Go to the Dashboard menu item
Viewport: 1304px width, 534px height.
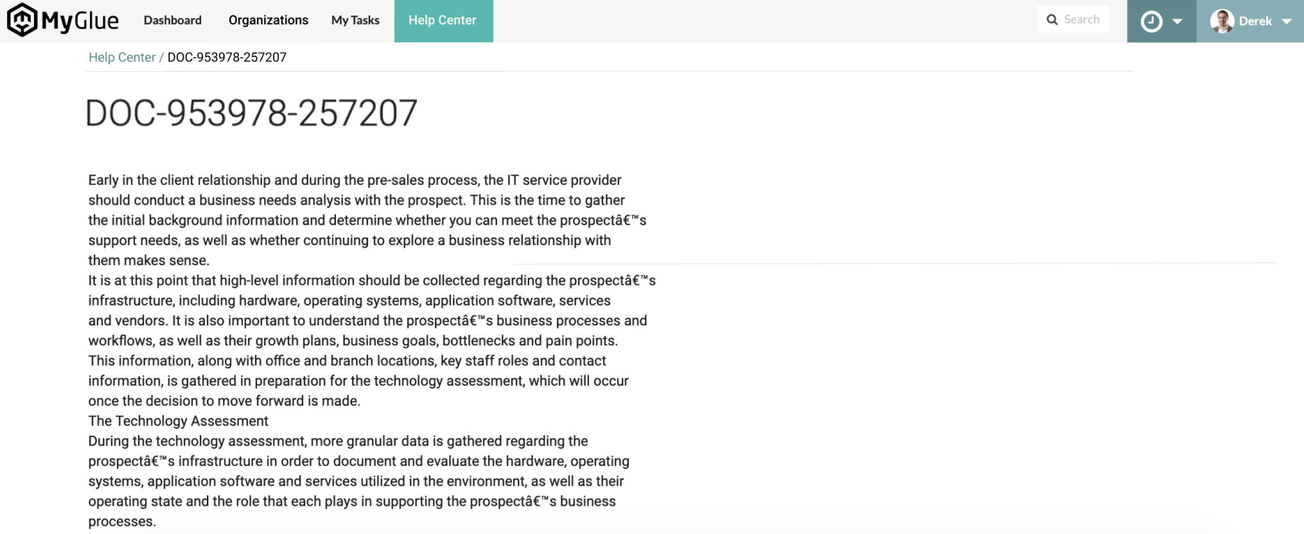(173, 21)
